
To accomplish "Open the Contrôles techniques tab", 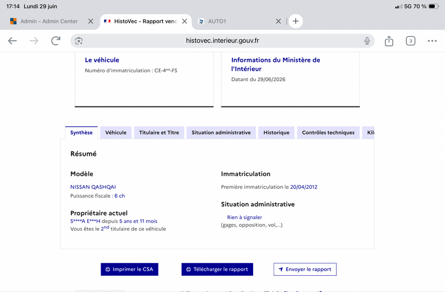I will (328, 132).
